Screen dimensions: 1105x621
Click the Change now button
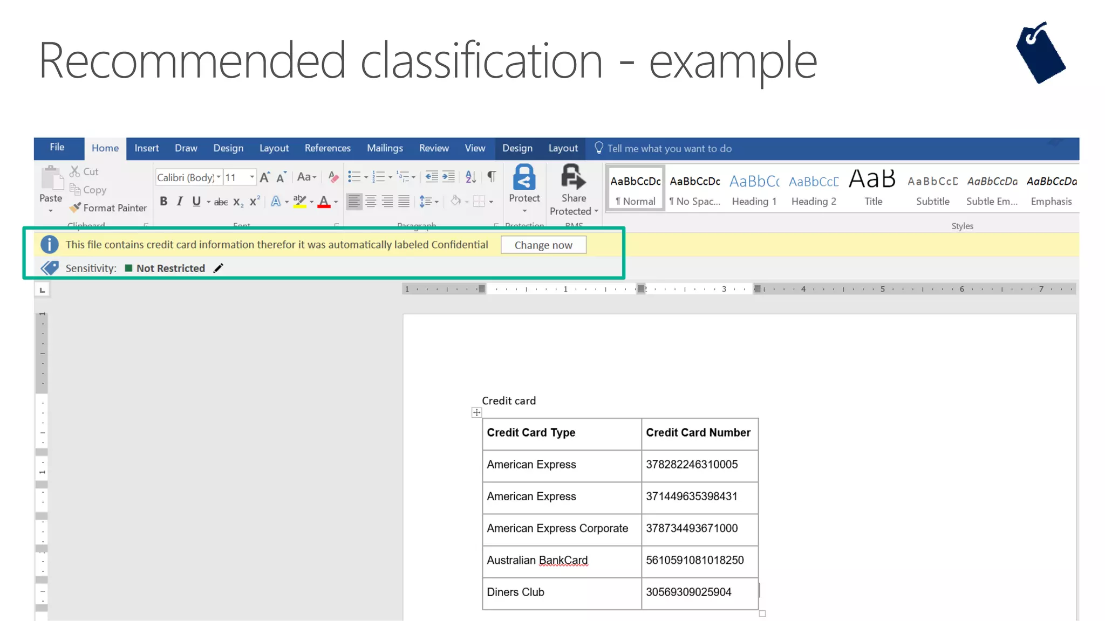[543, 245]
